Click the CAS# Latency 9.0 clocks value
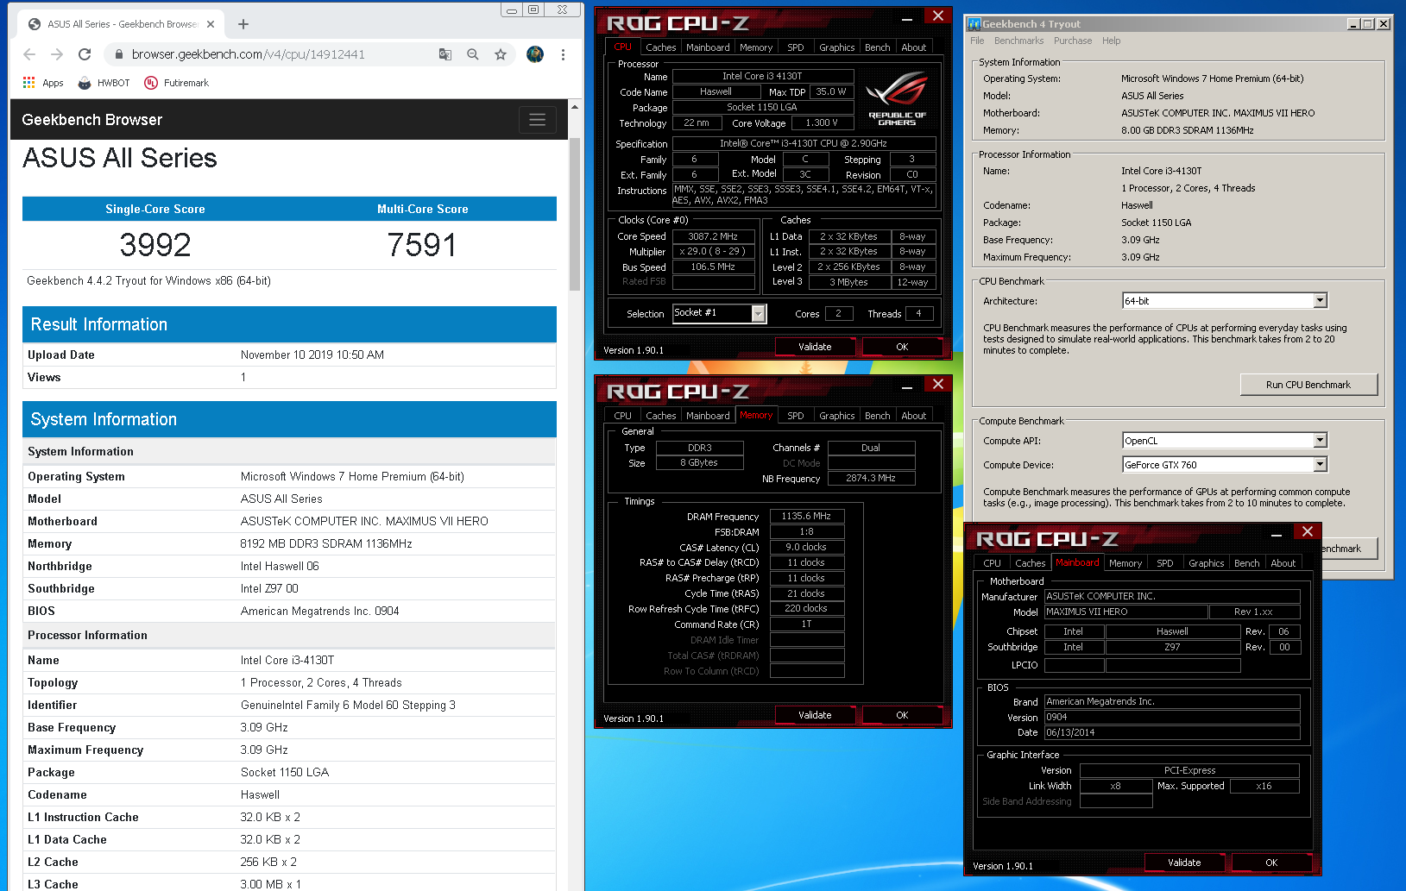Screen dimensions: 1406x891 [806, 547]
